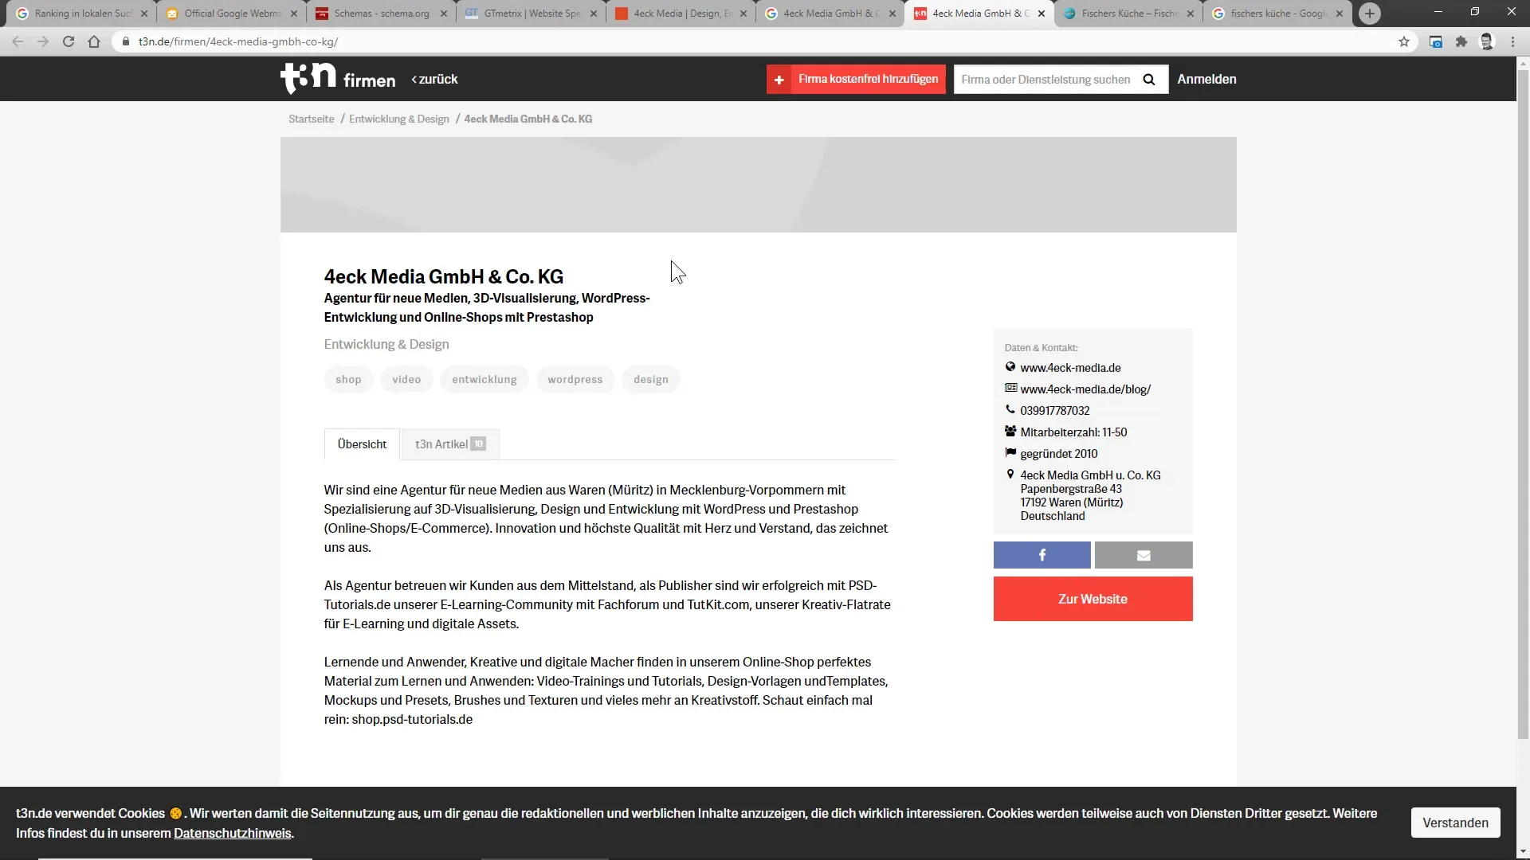
Task: Open the Chrome three-dot menu
Action: [x=1512, y=41]
